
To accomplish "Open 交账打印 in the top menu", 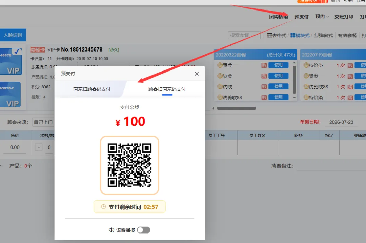I will [344, 17].
